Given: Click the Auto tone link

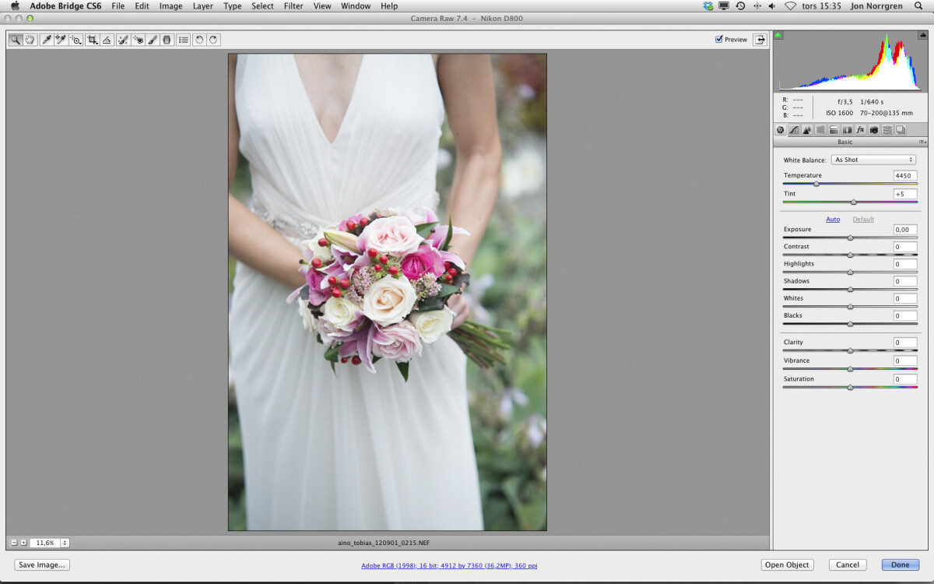Looking at the screenshot, I should pos(833,220).
